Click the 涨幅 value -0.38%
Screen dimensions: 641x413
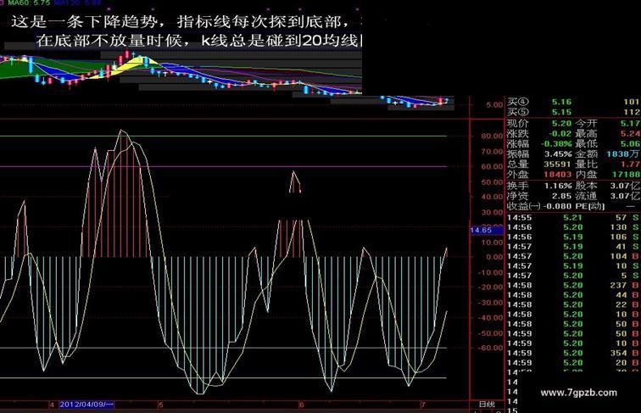pyautogui.click(x=556, y=144)
